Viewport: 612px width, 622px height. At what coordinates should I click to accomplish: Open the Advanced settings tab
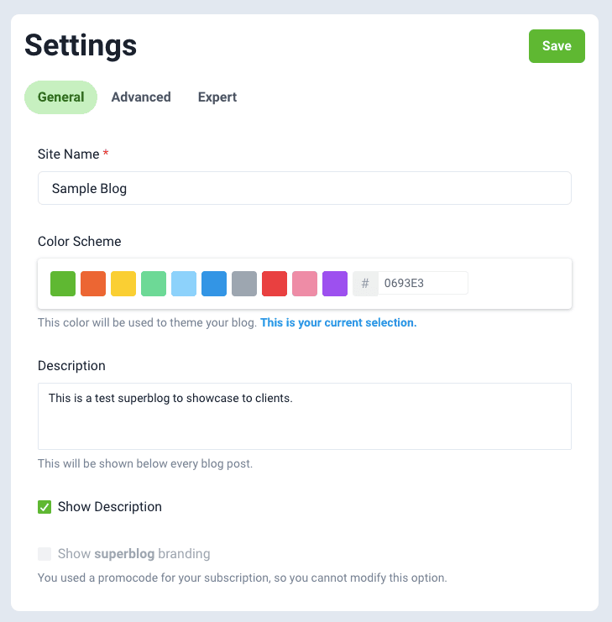(x=141, y=97)
